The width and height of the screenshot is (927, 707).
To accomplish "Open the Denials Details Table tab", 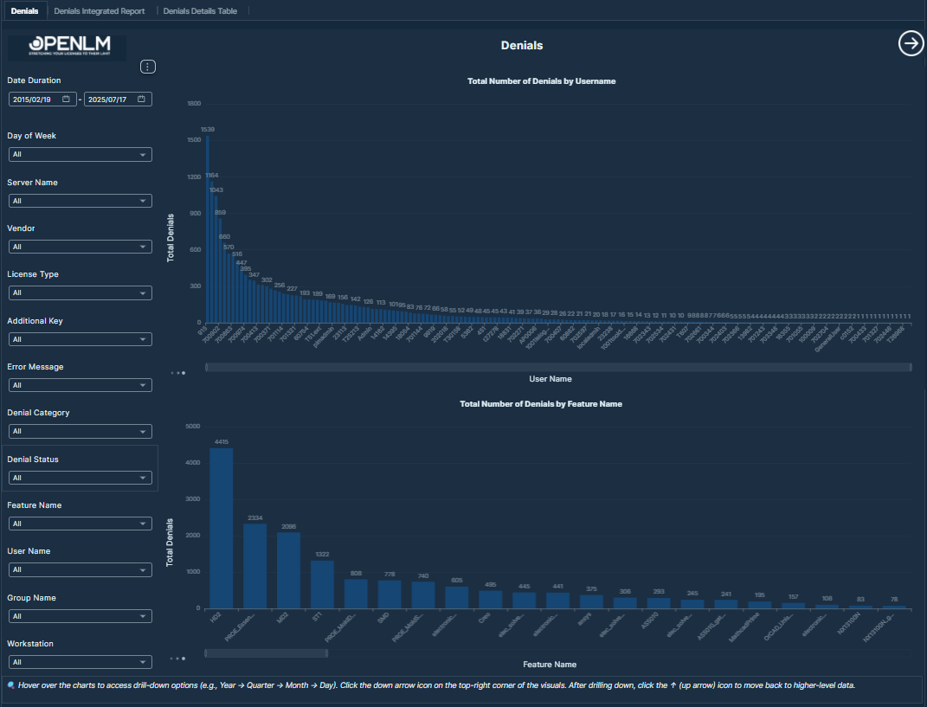I will coord(200,11).
